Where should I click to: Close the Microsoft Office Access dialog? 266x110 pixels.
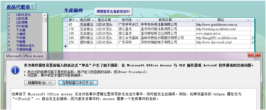point(254,55)
